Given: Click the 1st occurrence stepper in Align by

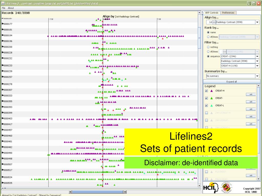Looking at the screenshot, I should coord(214,22).
